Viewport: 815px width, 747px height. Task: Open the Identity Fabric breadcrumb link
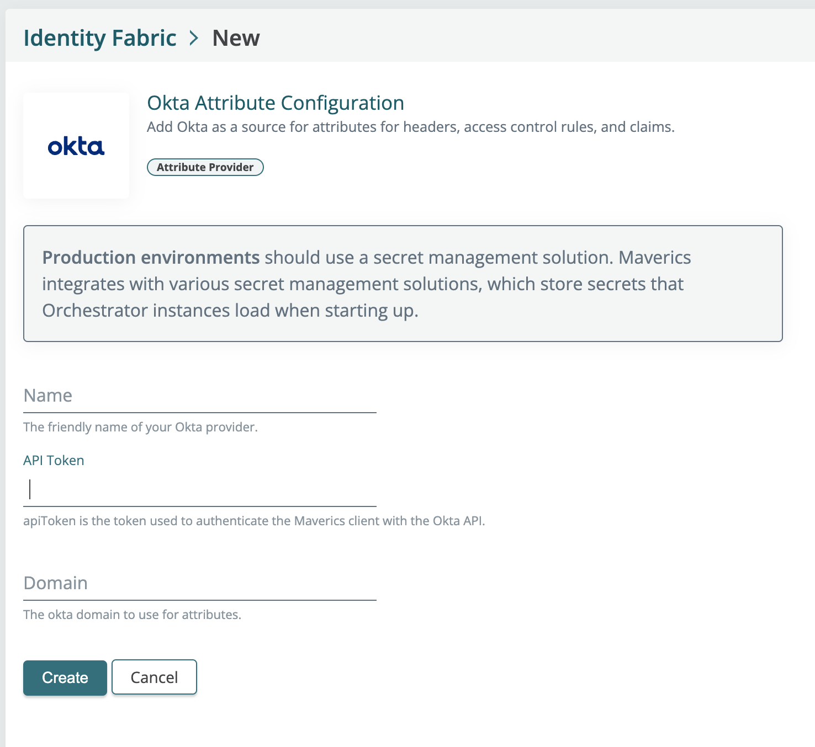(100, 38)
